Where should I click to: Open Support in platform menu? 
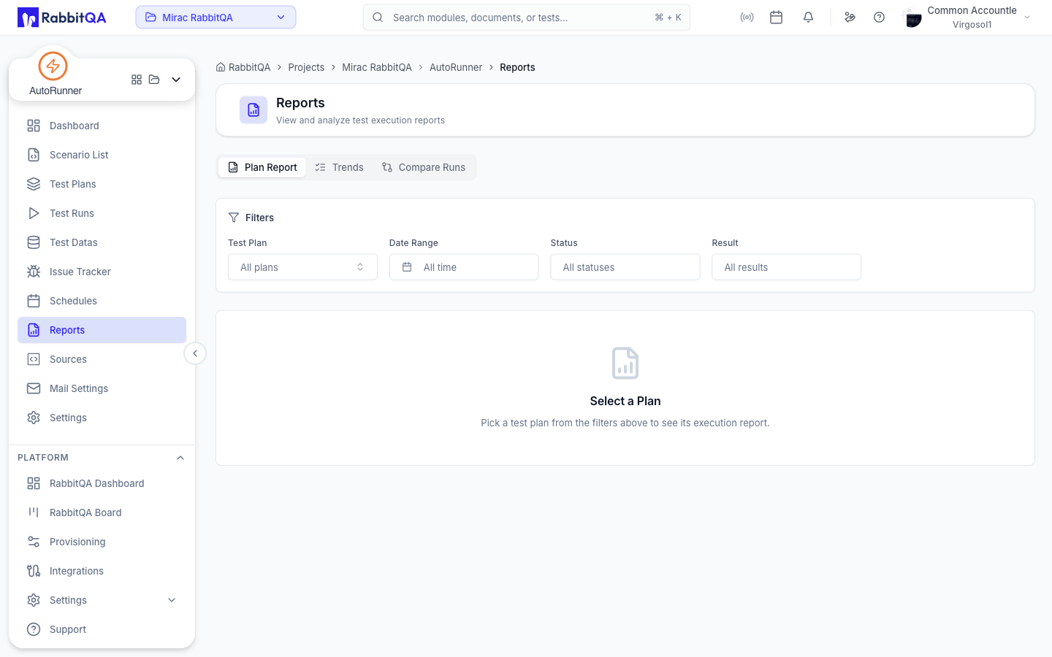pos(102,629)
